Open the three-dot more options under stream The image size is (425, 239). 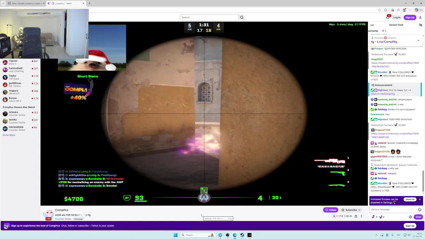click(361, 216)
